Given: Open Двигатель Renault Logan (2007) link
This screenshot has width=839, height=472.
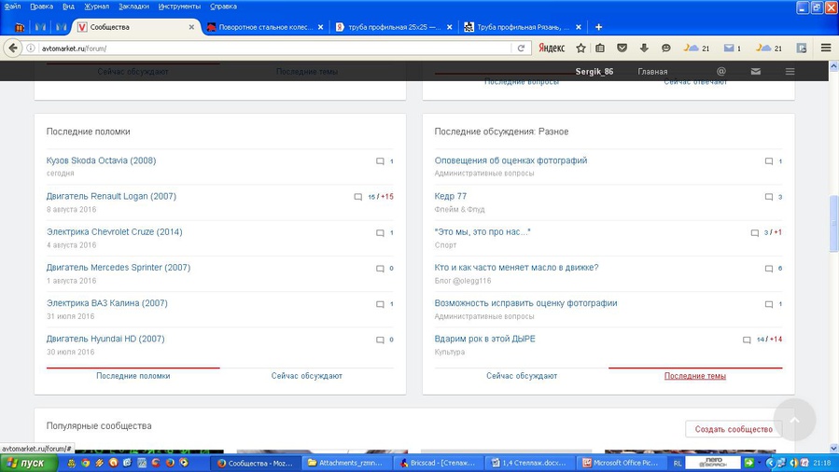Looking at the screenshot, I should coord(111,196).
